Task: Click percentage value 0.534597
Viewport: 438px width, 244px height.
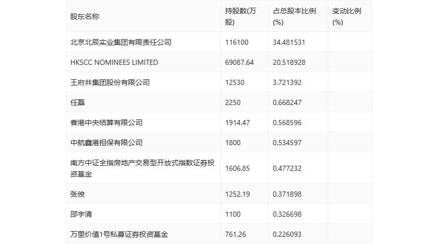Action: click(287, 143)
